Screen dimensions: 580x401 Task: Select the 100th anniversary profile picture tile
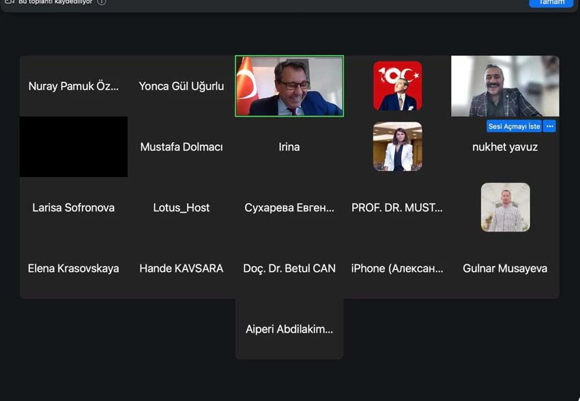[x=397, y=86]
